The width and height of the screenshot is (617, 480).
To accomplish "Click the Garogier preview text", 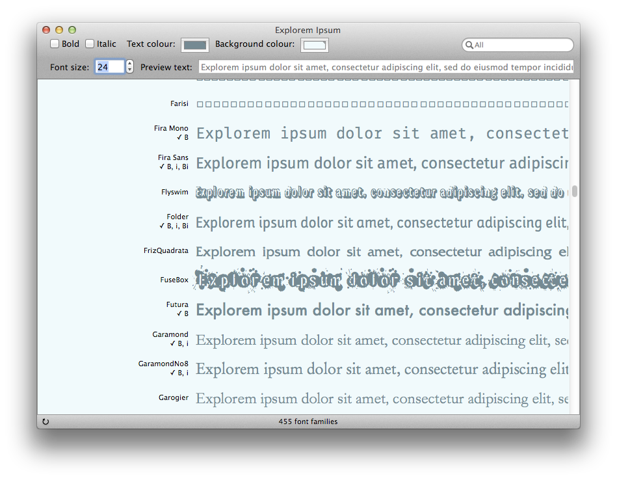I will pos(382,399).
